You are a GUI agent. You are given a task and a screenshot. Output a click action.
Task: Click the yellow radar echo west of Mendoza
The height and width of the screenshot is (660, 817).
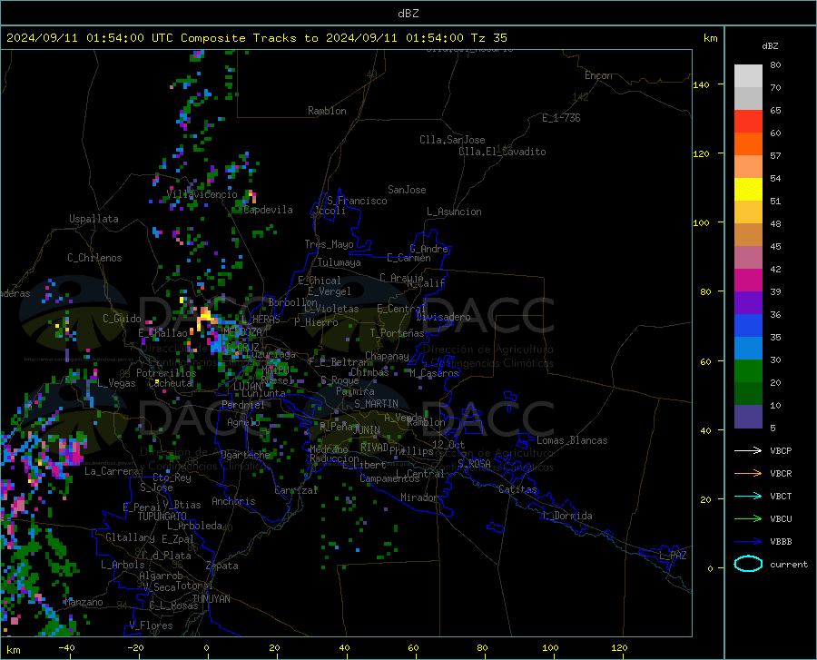(205, 318)
